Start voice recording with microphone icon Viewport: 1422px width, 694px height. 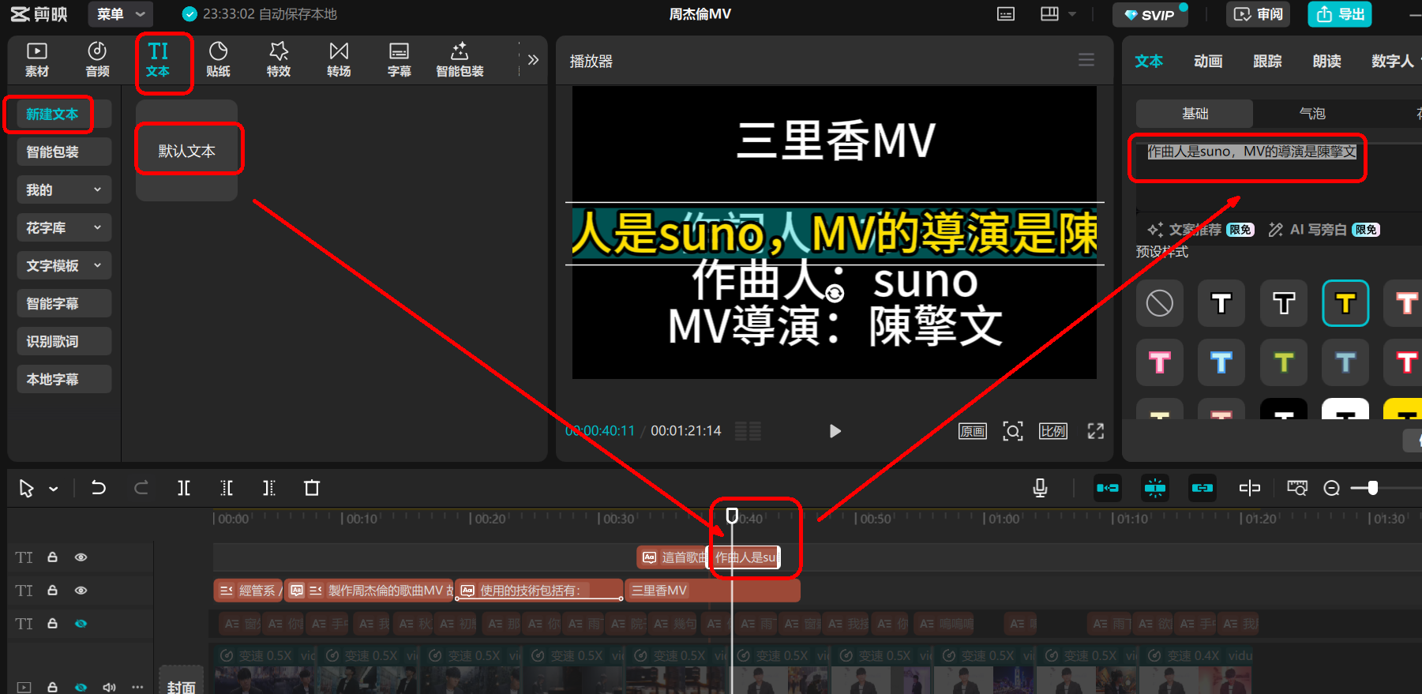click(x=1040, y=488)
